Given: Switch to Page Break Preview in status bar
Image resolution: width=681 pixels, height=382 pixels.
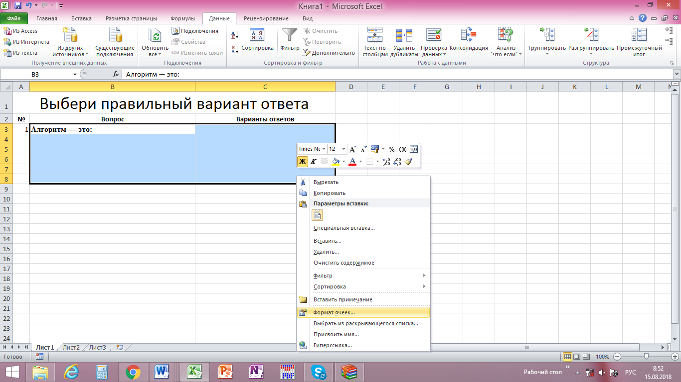Looking at the screenshot, I should tap(586, 357).
